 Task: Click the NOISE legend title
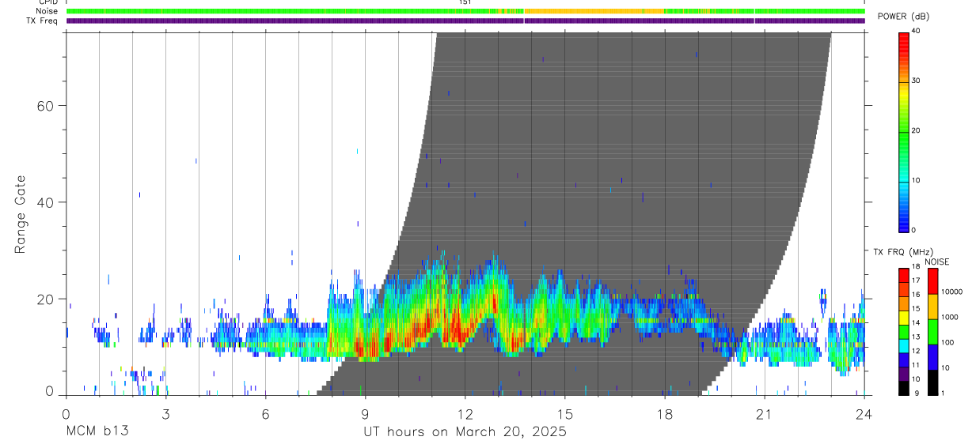click(x=936, y=262)
